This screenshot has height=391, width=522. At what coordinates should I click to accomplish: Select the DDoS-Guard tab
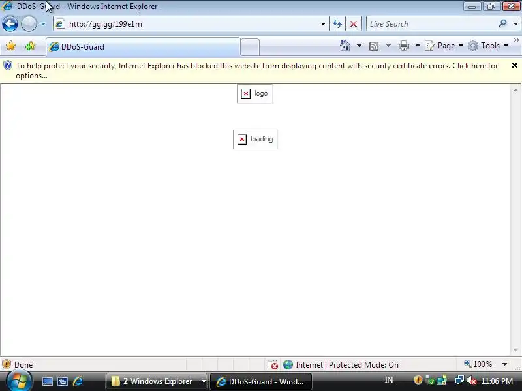(143, 47)
